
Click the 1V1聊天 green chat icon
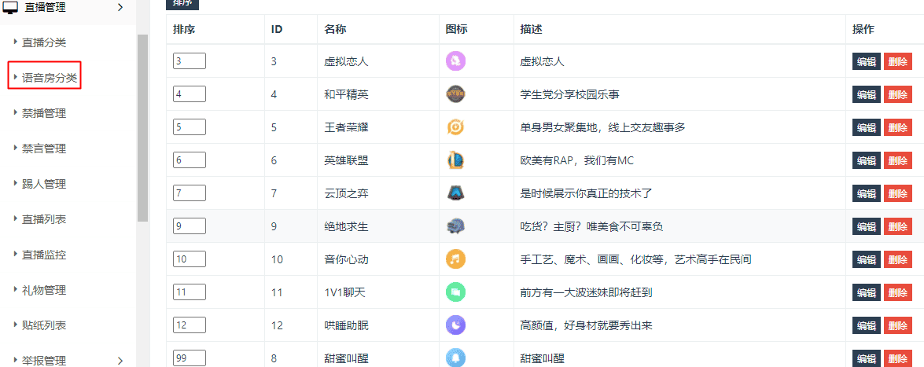point(456,292)
